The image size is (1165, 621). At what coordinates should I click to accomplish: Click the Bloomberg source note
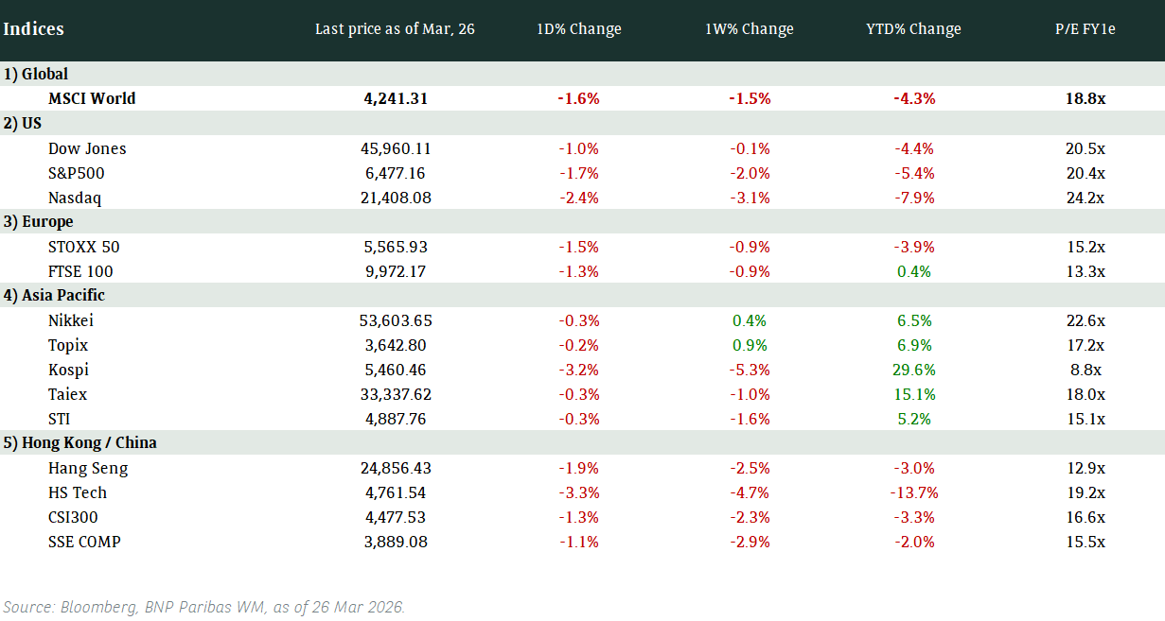click(204, 607)
